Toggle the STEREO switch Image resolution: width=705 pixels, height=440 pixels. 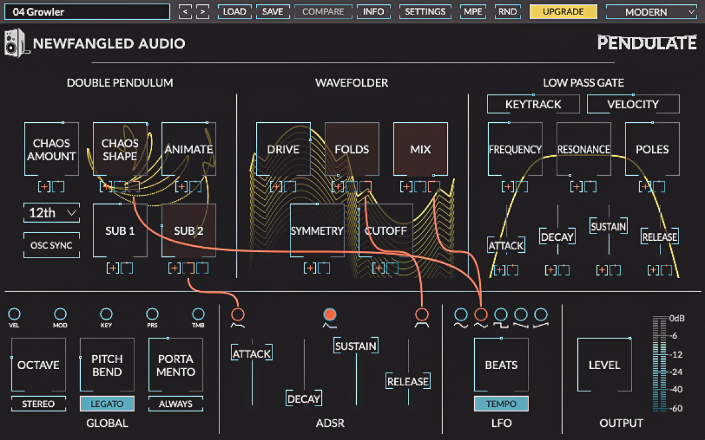(x=38, y=404)
